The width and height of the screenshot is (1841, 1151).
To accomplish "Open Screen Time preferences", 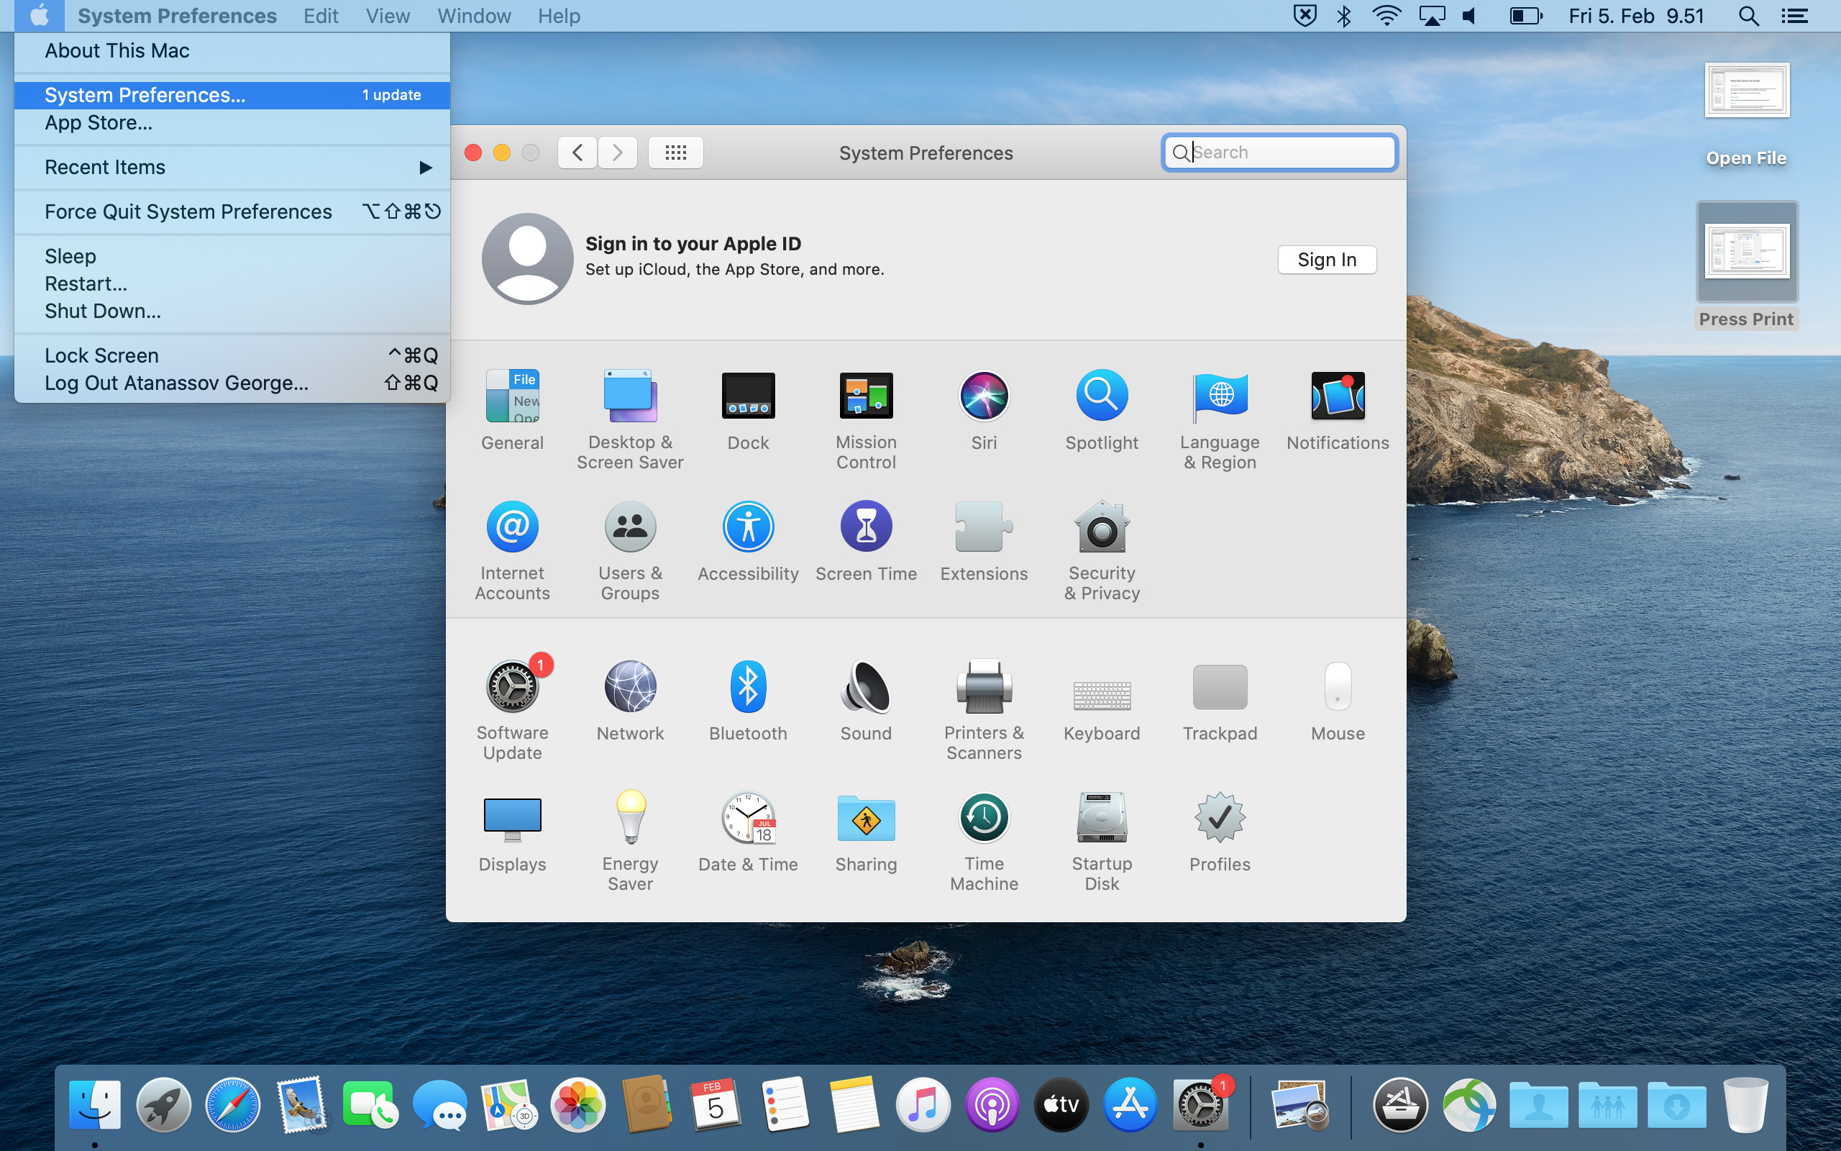I will coord(866,541).
